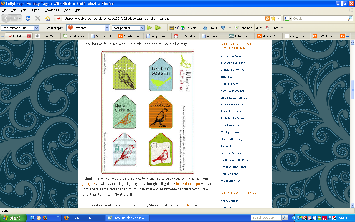Expand the 230ec 0 drops menu
The height and width of the screenshot is (222, 355).
tap(52, 28)
